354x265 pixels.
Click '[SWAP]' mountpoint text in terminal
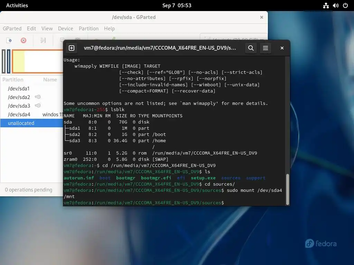pyautogui.click(x=160, y=159)
